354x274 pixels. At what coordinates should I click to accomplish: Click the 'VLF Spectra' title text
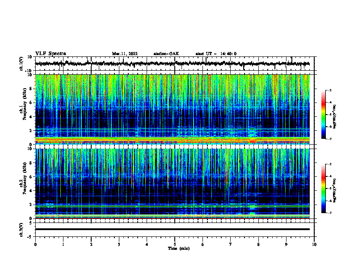coord(51,54)
